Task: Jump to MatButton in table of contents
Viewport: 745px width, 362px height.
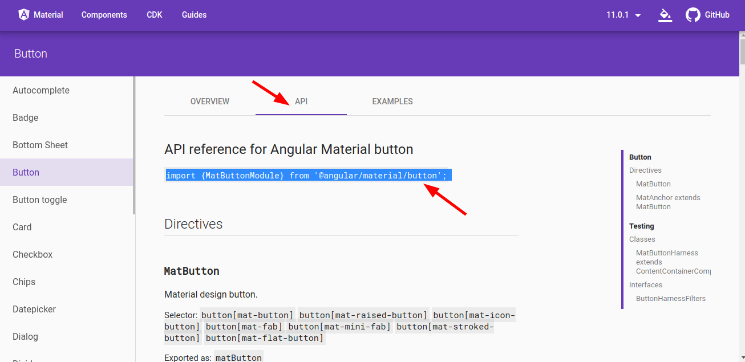Action: pyautogui.click(x=653, y=184)
